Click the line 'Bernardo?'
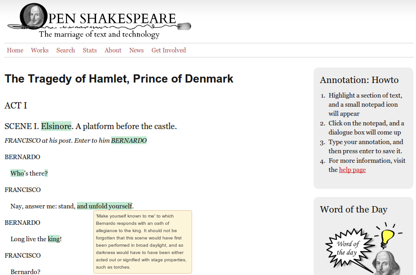The height and width of the screenshot is (275, 416). tap(25, 271)
